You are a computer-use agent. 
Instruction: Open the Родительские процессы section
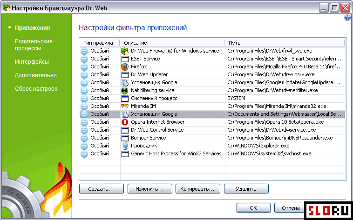[x=34, y=45]
